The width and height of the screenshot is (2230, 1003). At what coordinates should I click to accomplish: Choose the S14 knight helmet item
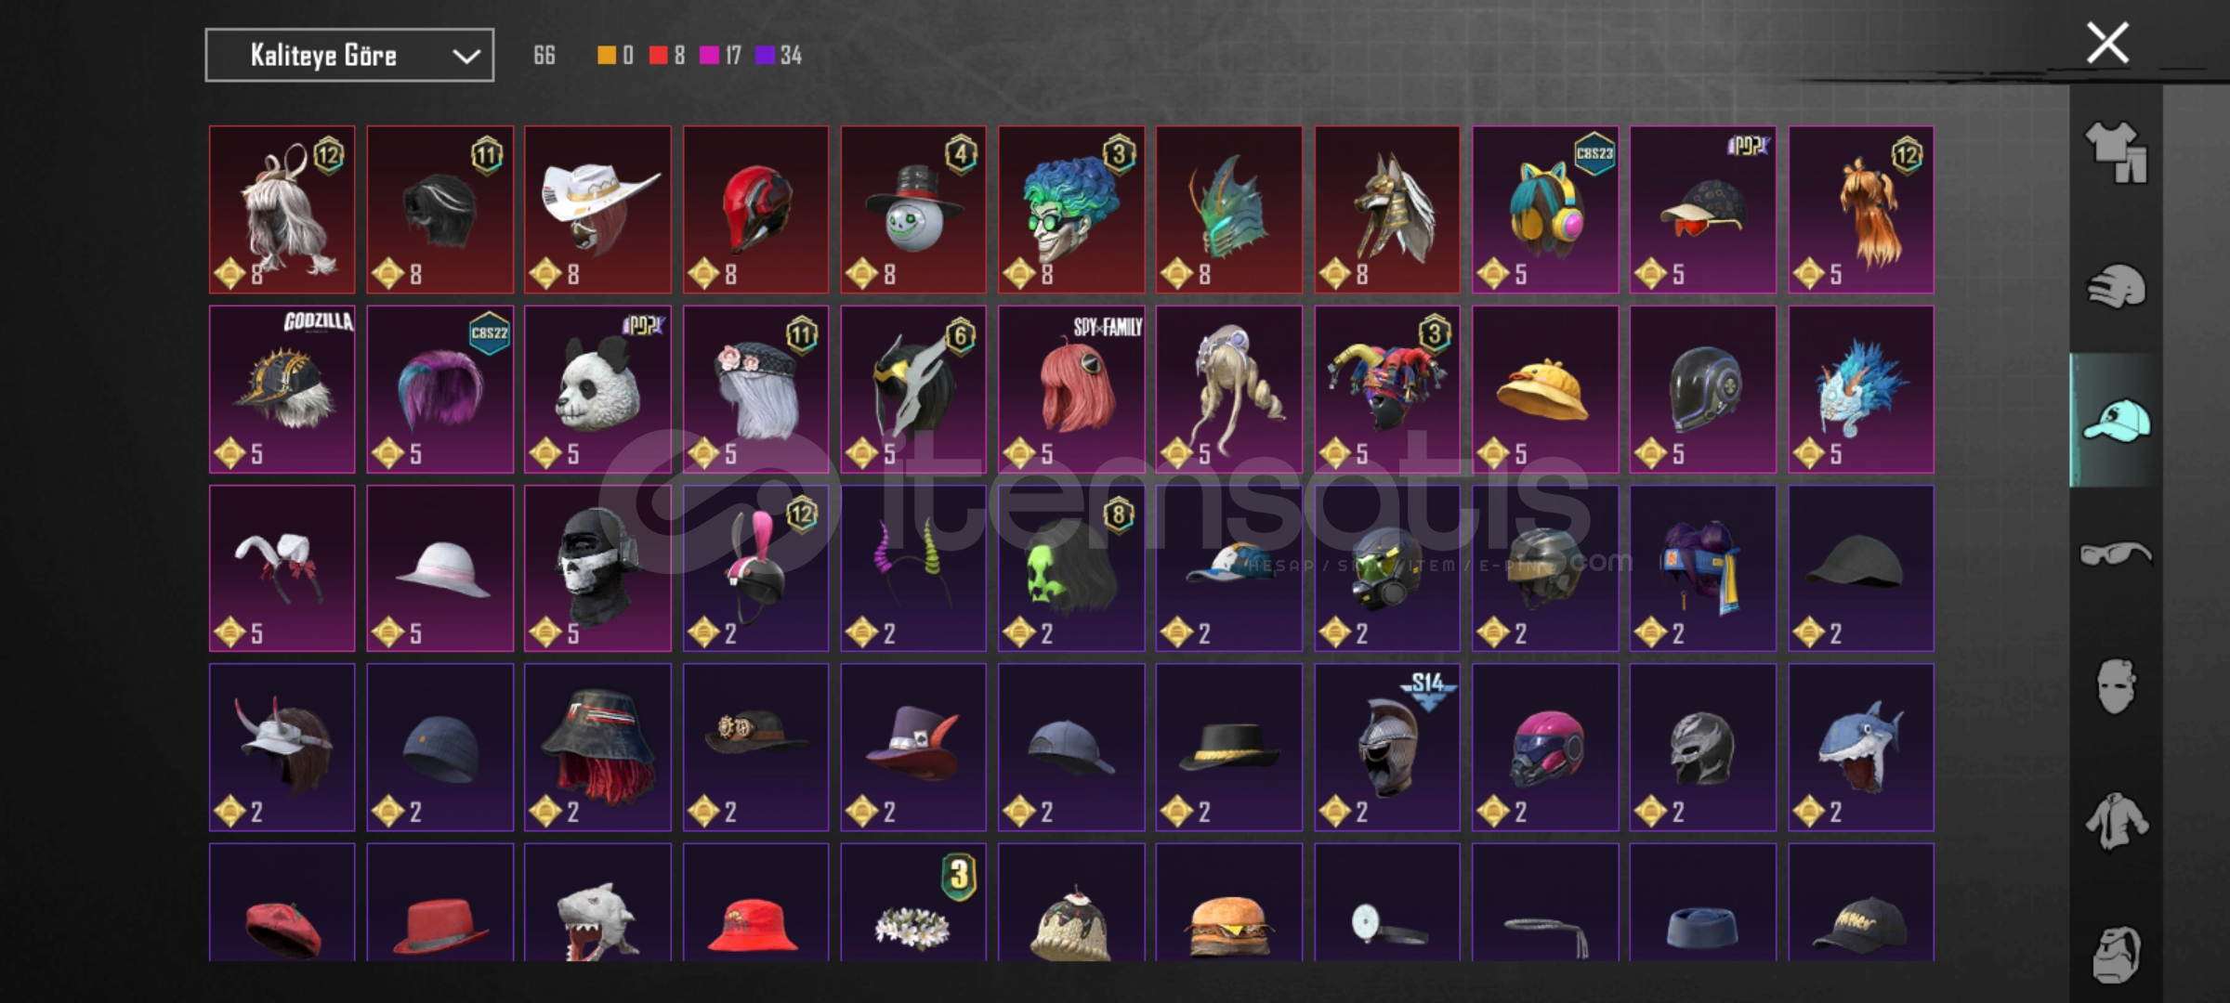tap(1386, 747)
